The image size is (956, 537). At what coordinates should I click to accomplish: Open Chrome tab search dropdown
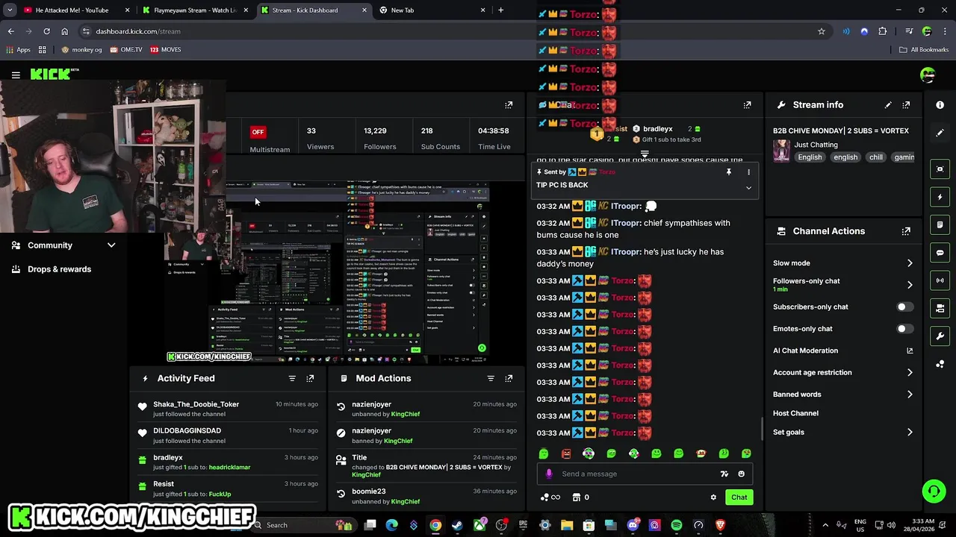[x=10, y=10]
